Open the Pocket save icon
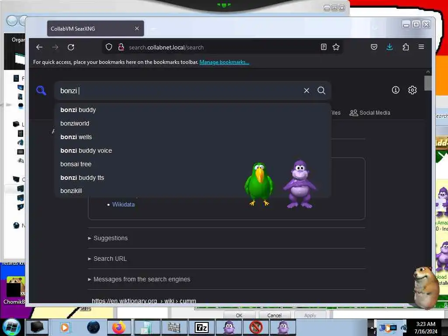 (x=374, y=47)
